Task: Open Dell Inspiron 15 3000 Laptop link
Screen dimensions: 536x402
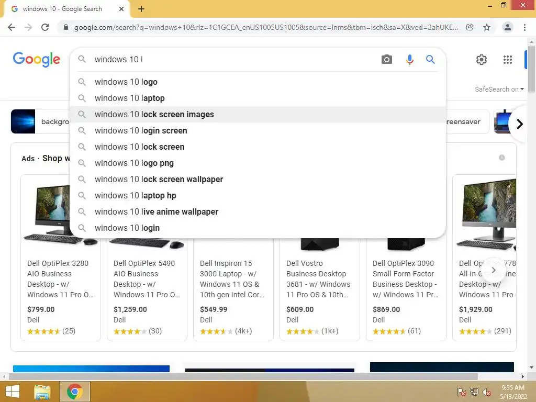Action: pyautogui.click(x=232, y=279)
